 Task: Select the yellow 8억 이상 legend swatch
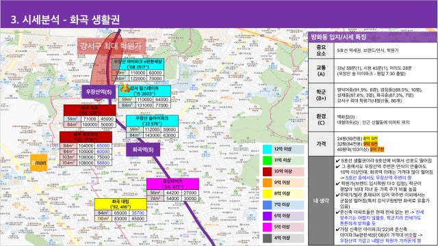pyautogui.click(x=268, y=193)
